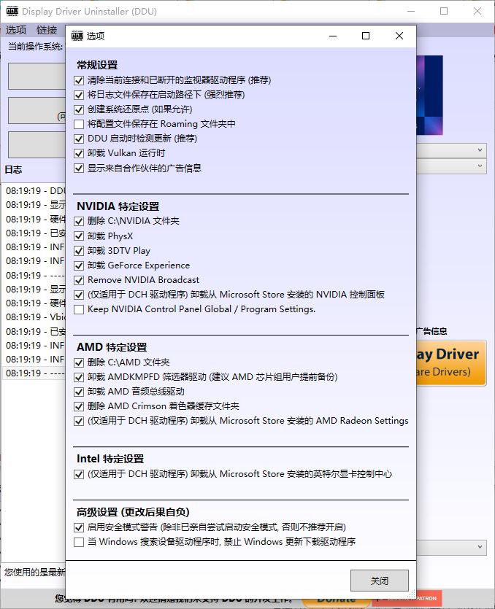Click the Donate button
Image resolution: width=495 pixels, height=609 pixels.
pos(336,599)
